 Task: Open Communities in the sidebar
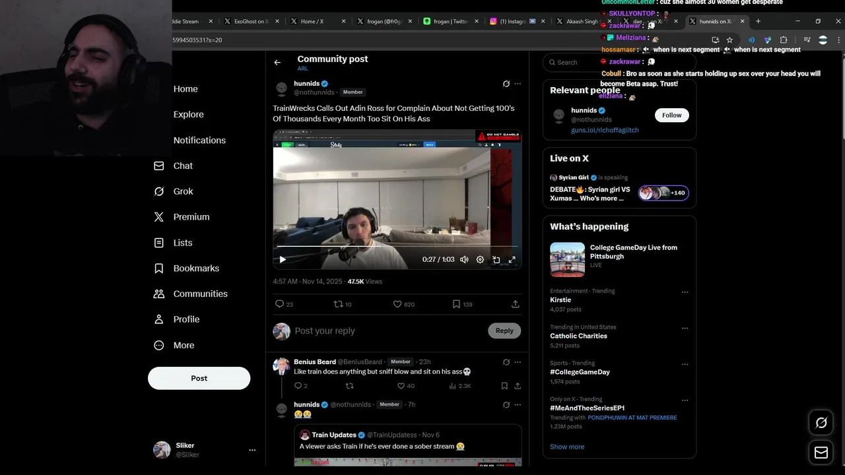201,294
